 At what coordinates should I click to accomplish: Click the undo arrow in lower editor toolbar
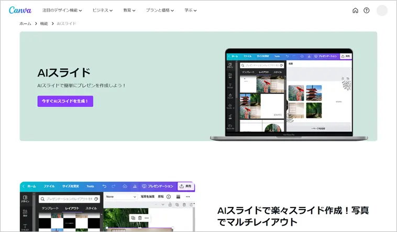105,186
